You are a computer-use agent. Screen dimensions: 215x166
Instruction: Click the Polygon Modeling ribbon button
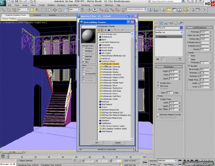click(x=9, y=18)
